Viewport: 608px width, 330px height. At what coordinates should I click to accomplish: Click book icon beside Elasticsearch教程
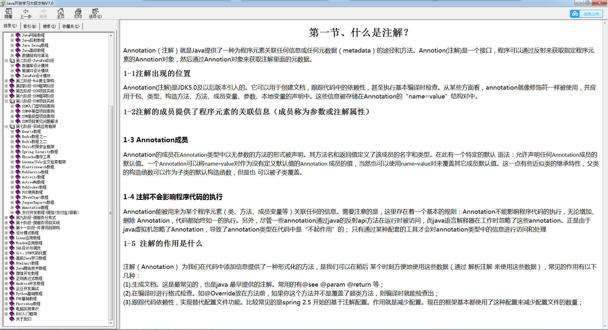18,167
